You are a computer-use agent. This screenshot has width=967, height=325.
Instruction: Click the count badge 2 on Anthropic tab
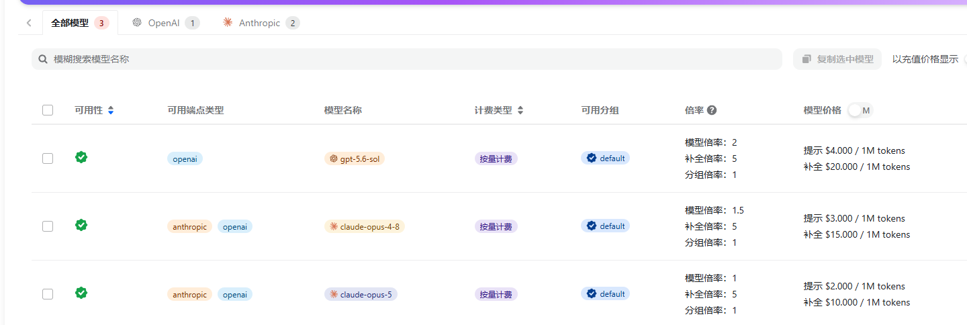[292, 23]
